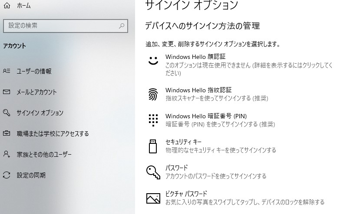Click the key icon beside サインイン オプション
Screen dimensions: 347x214
coord(7,112)
